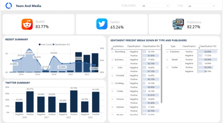The width and height of the screenshot is (223, 123).
Task: Open the TYPE filter dropdown
Action: click(202, 6)
